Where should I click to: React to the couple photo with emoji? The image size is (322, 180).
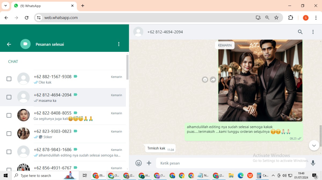point(205,80)
